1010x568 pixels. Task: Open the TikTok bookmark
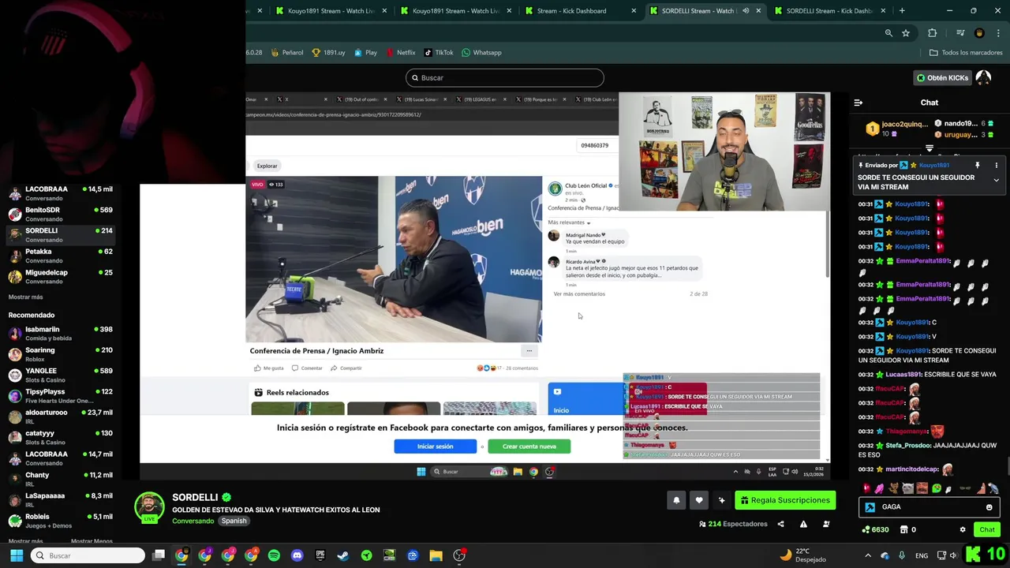point(439,53)
